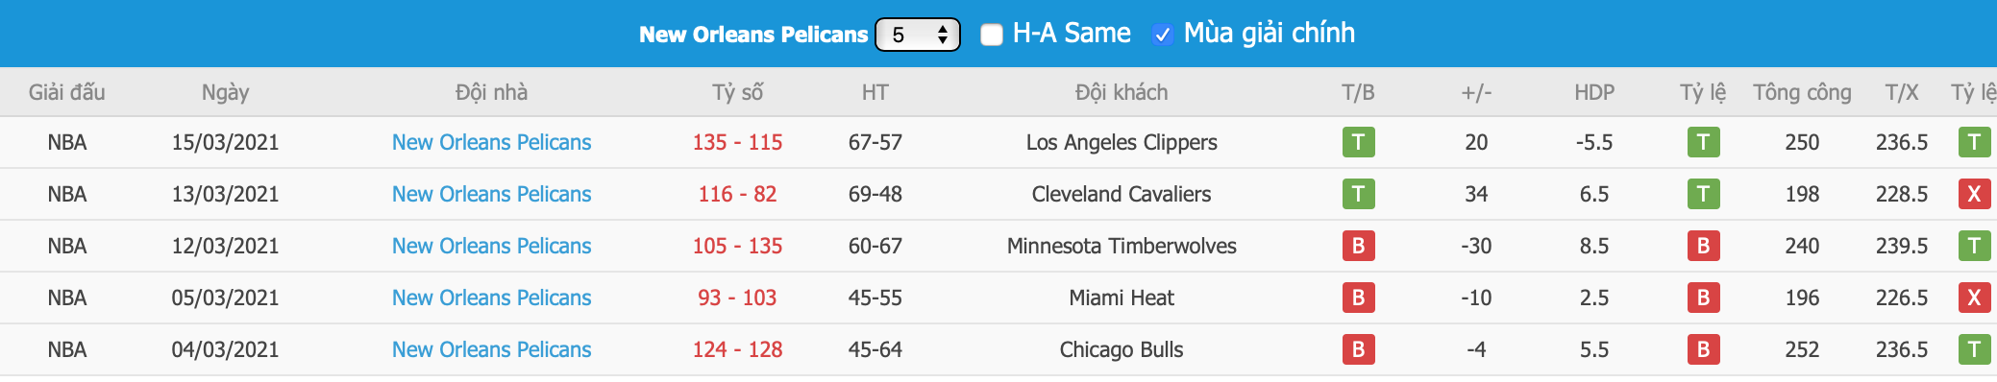The width and height of the screenshot is (1997, 382).
Task: Enable the H-A Same checkbox
Action: coord(992,35)
